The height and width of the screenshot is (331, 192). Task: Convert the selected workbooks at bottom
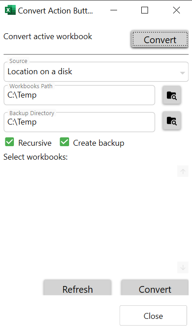[x=155, y=287]
